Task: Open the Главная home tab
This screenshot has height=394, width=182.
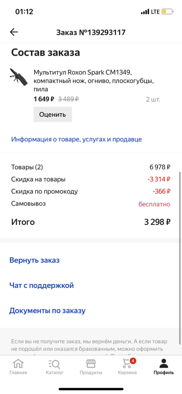Action: point(18,363)
